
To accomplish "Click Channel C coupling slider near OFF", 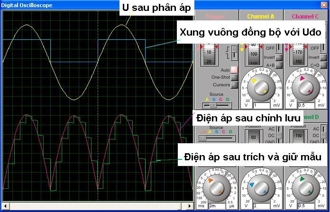I will (323, 48).
